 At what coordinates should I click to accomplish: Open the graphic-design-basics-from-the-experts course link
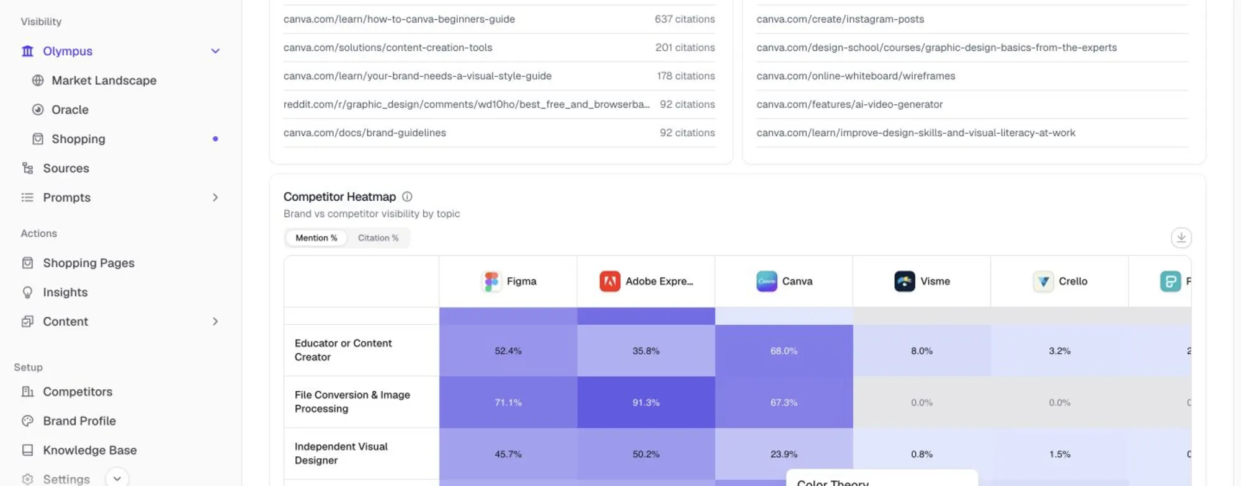pos(936,48)
